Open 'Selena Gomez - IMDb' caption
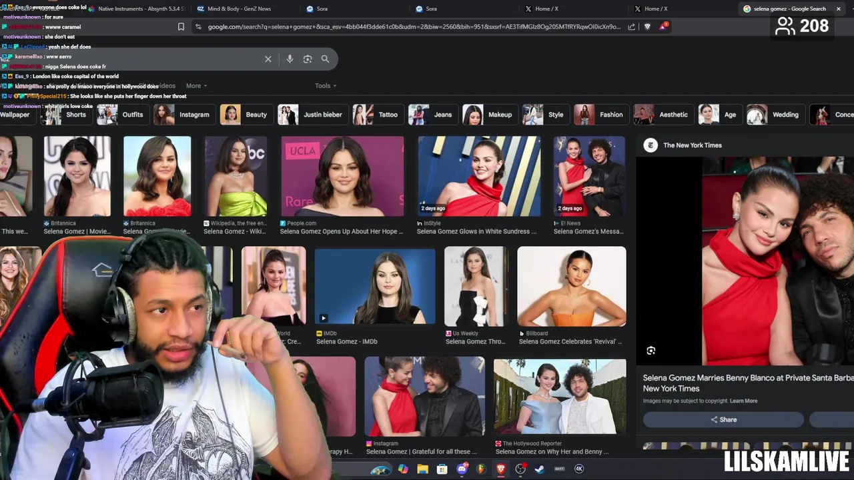854x480 pixels. [347, 341]
